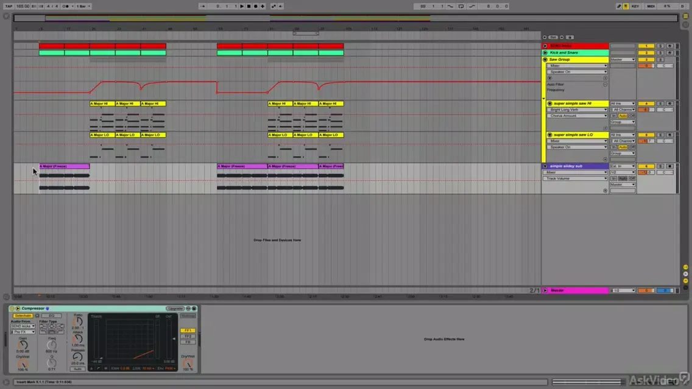This screenshot has height=389, width=692.
Task: Click the transport Play button
Action: (241, 6)
